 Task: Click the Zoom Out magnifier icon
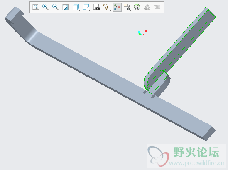tap(56, 7)
